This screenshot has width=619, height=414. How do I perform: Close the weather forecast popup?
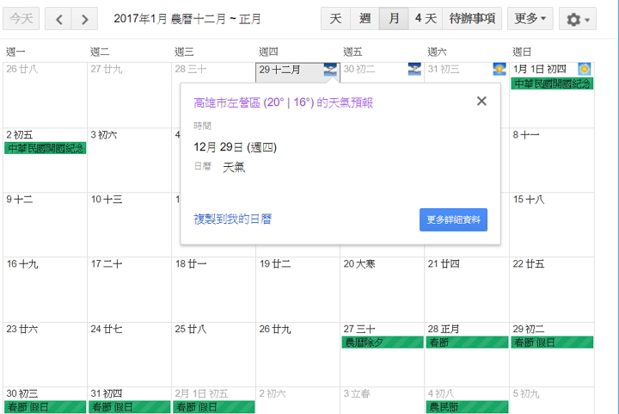click(481, 101)
